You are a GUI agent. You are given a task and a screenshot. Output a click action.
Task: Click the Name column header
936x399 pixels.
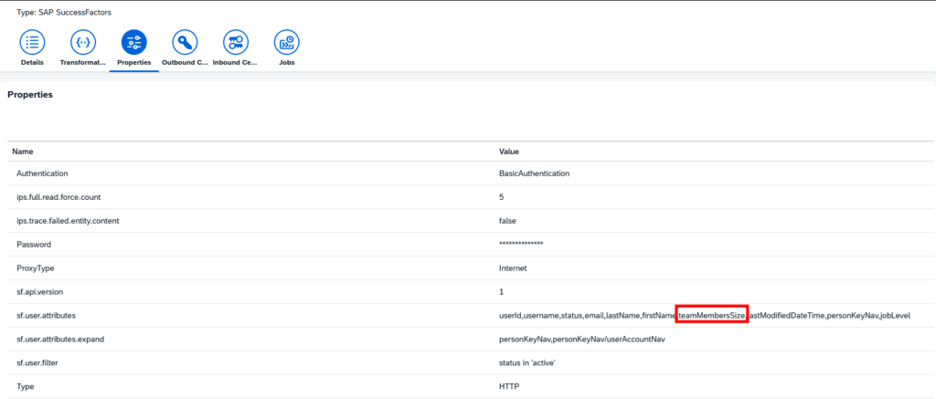click(23, 151)
